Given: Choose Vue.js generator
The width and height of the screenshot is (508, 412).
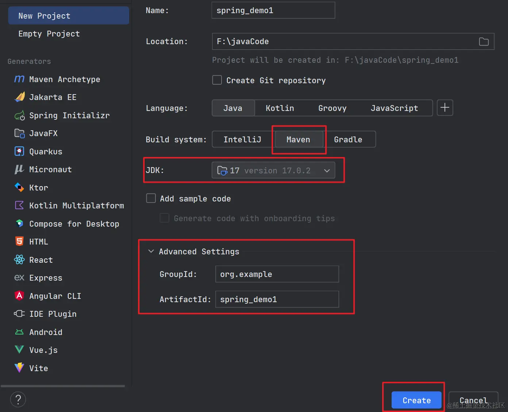Looking at the screenshot, I should coord(43,350).
